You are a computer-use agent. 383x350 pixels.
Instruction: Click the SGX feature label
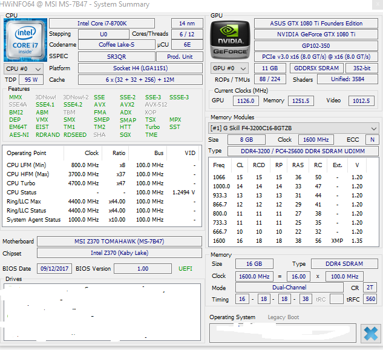coord(125,135)
